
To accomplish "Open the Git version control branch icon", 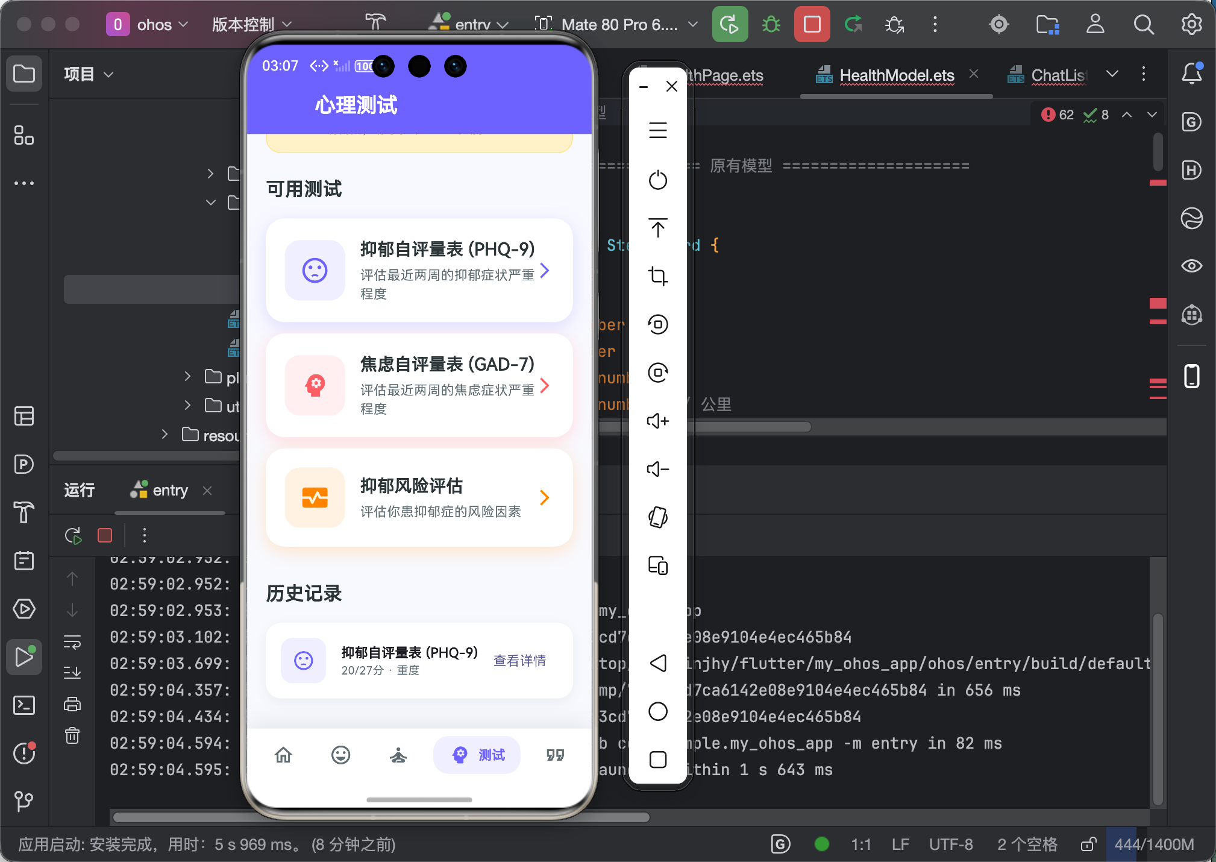I will click(24, 801).
